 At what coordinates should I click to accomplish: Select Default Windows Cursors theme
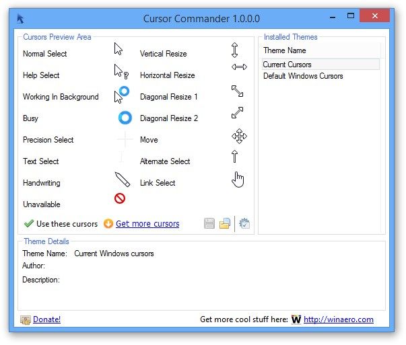click(303, 76)
